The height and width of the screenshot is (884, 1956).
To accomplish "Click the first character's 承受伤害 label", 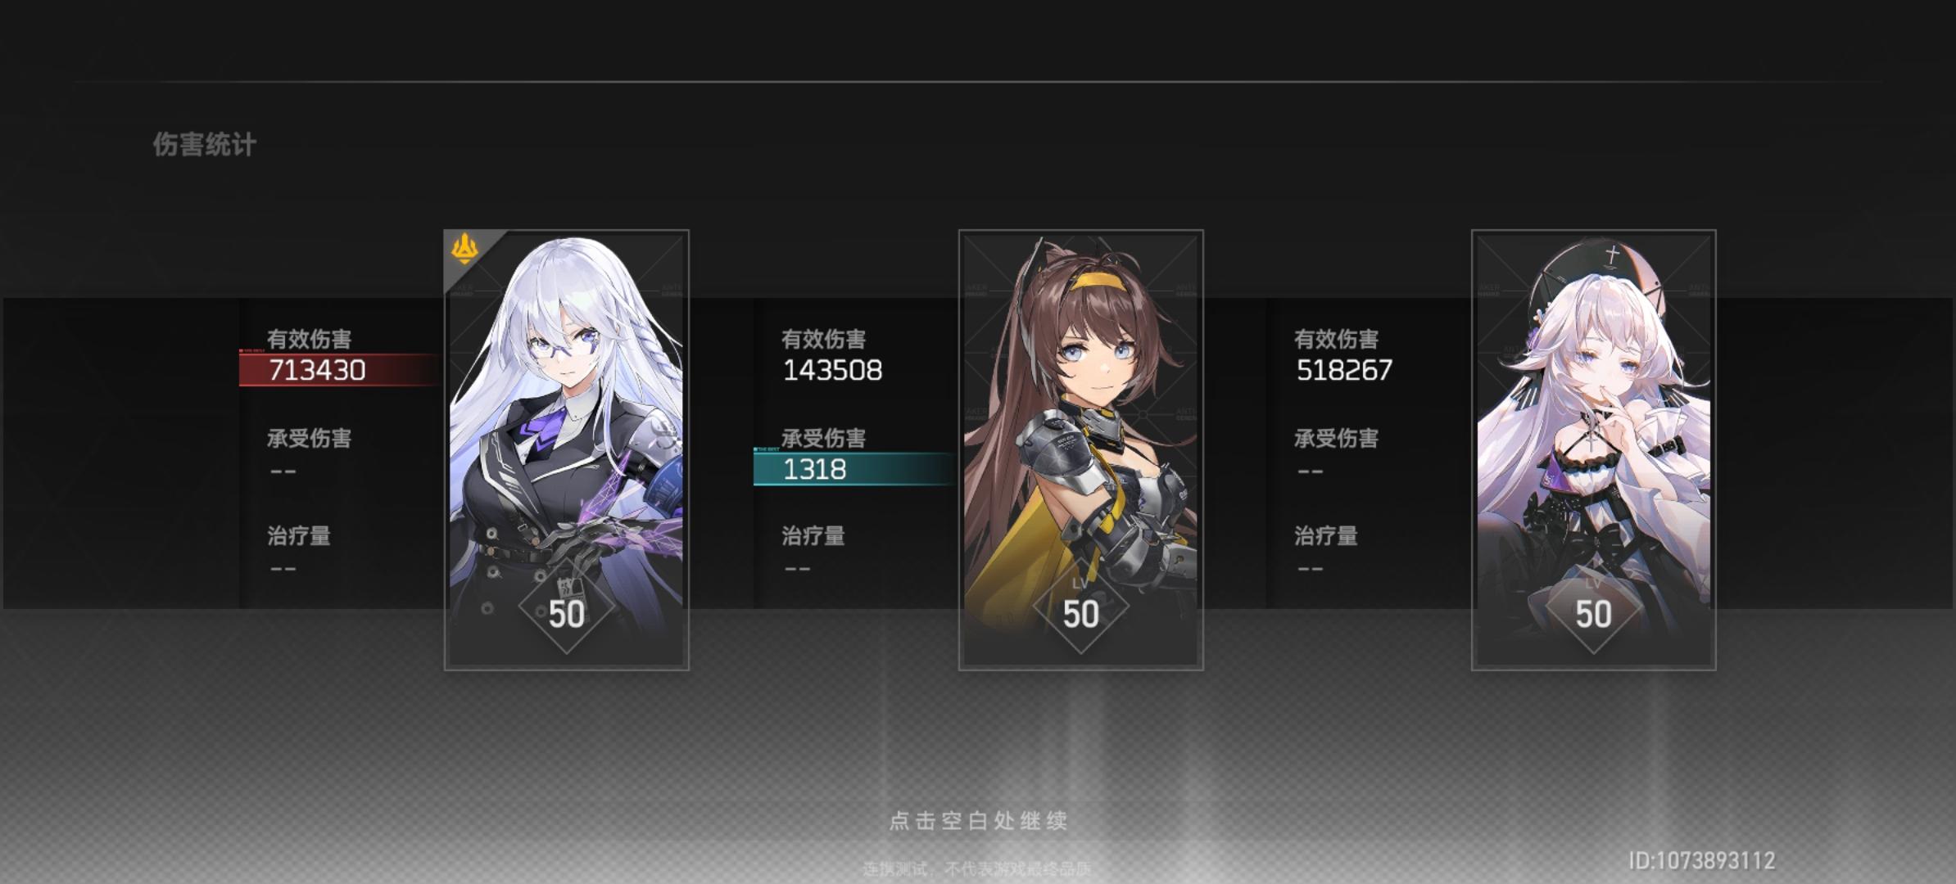I will [310, 439].
